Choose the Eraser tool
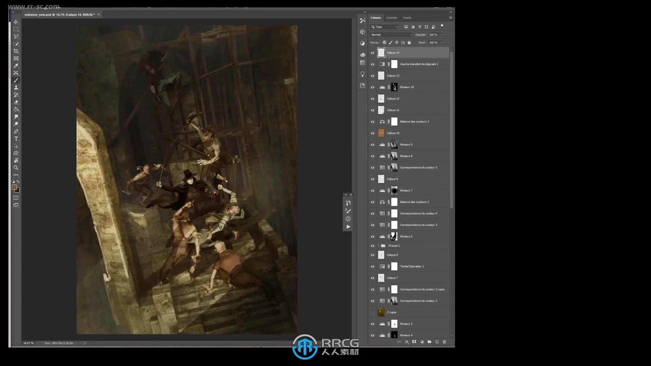651x366 pixels. pyautogui.click(x=16, y=102)
